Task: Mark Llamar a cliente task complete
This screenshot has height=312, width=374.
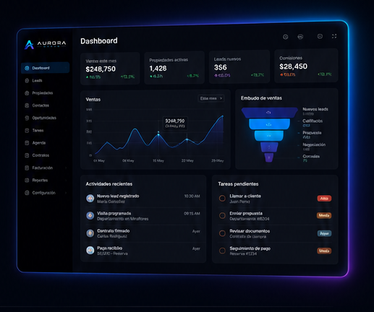Action: click(222, 199)
